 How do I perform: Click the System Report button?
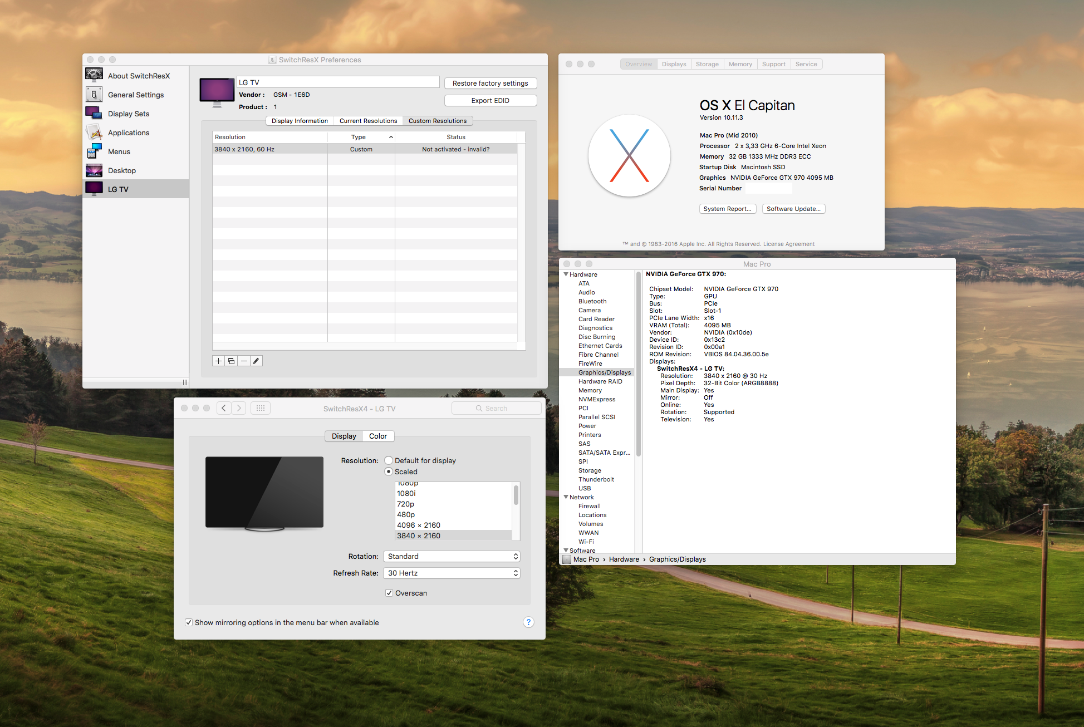coord(727,209)
